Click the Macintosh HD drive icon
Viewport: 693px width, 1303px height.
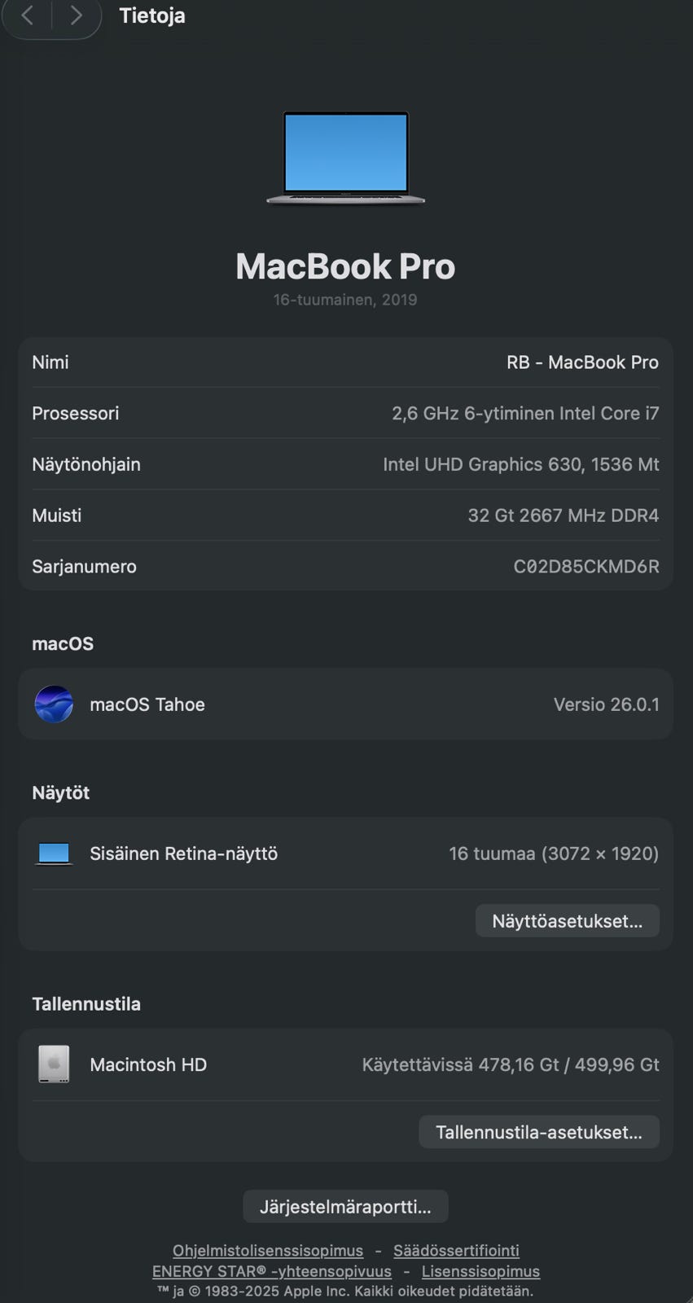(54, 1064)
